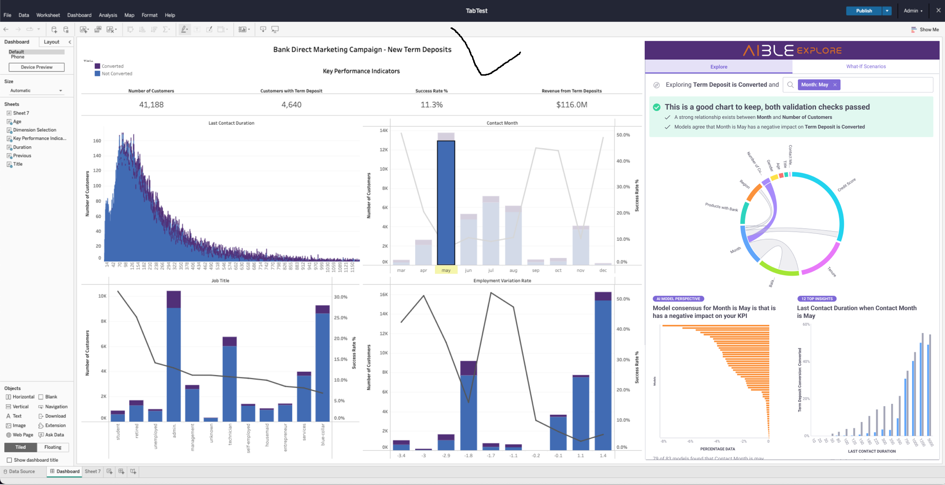Image resolution: width=945 pixels, height=485 pixels.
Task: Switch to the Layout pane tab
Action: [51, 42]
